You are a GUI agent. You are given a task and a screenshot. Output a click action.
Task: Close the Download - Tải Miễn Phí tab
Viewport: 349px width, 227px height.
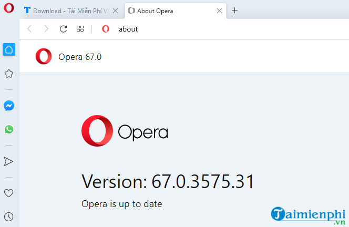(115, 11)
